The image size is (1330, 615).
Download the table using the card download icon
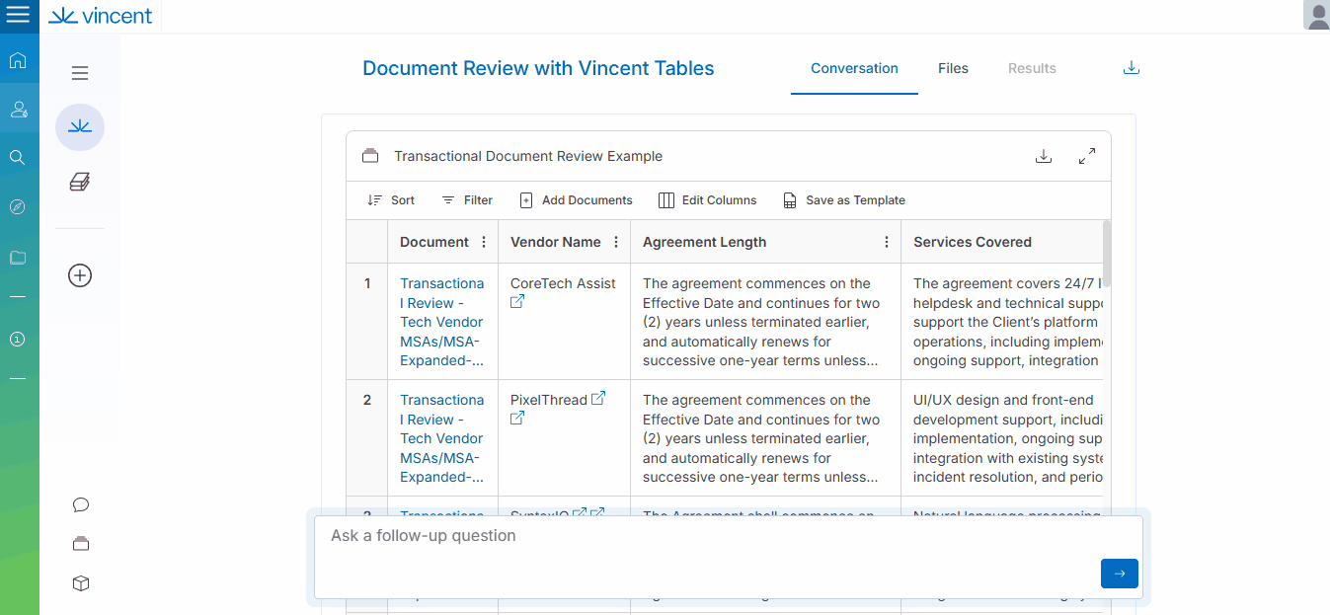(1043, 156)
